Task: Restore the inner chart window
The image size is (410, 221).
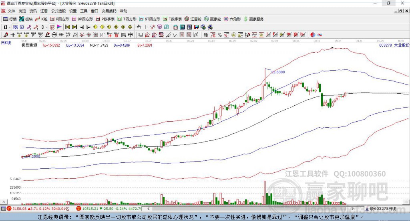Action: [x=401, y=11]
